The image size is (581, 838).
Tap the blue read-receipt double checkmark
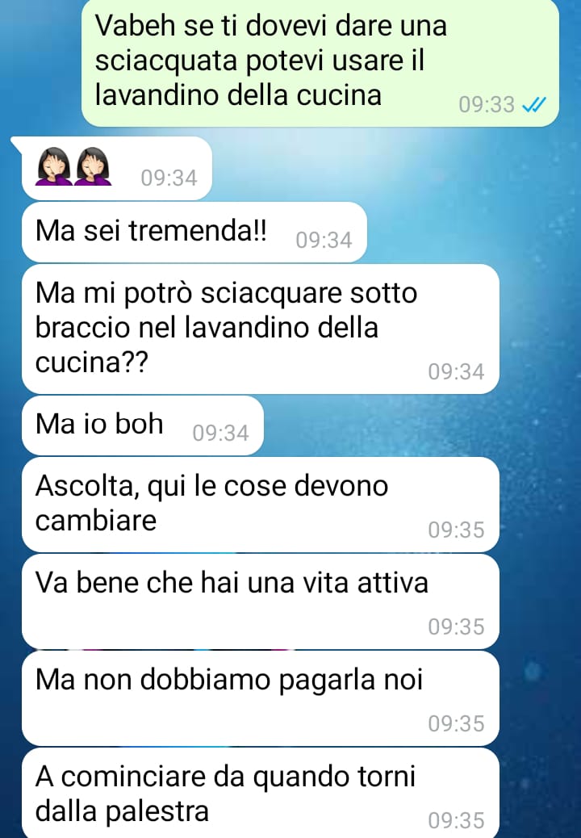(x=533, y=105)
